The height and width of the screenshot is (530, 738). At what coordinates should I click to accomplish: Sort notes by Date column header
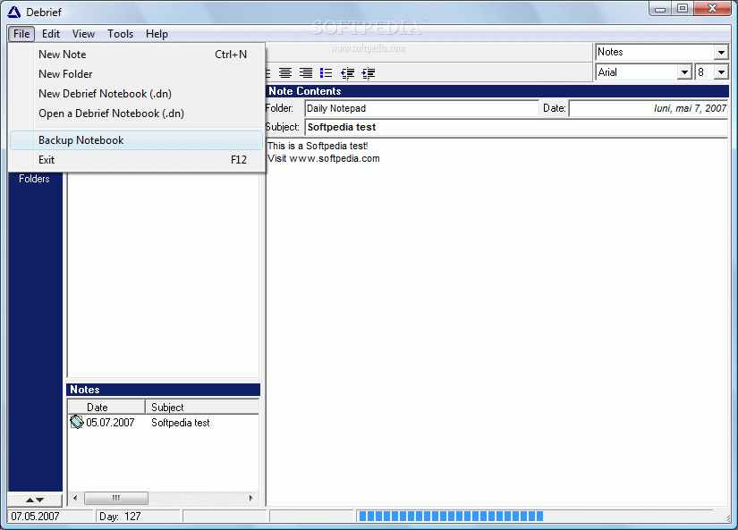click(x=106, y=408)
